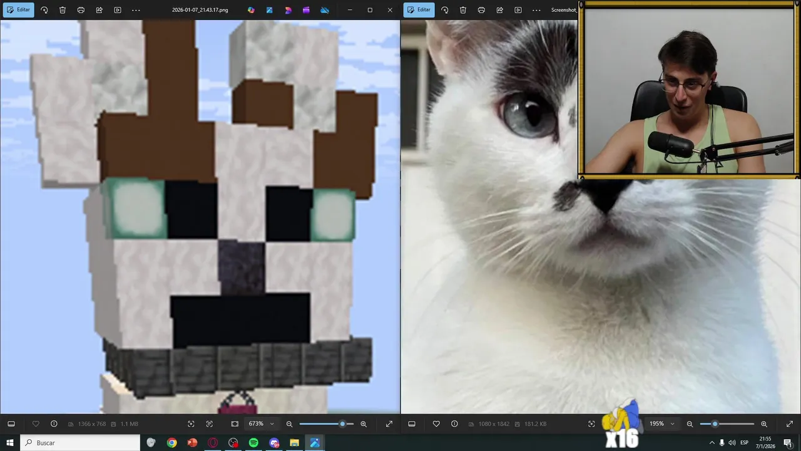Open the 195% zoom dropdown
Image resolution: width=801 pixels, height=451 pixels.
coord(661,424)
